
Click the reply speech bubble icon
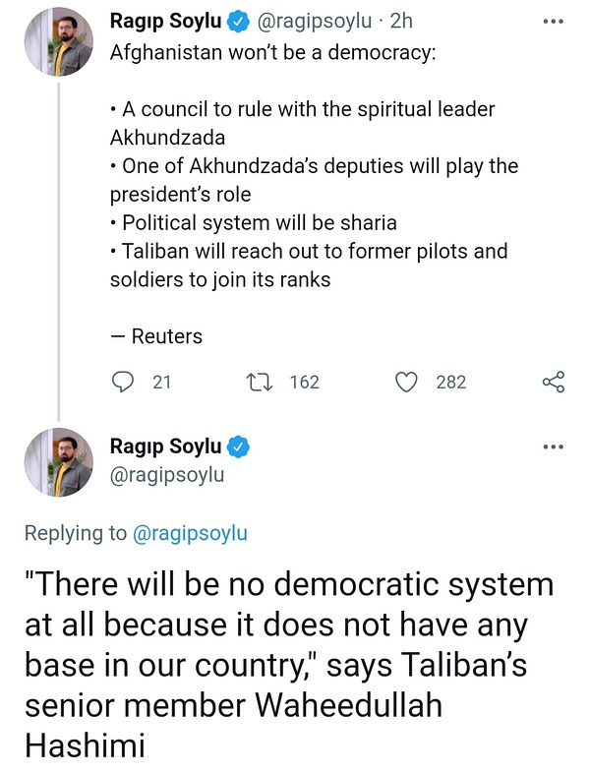coord(122,383)
